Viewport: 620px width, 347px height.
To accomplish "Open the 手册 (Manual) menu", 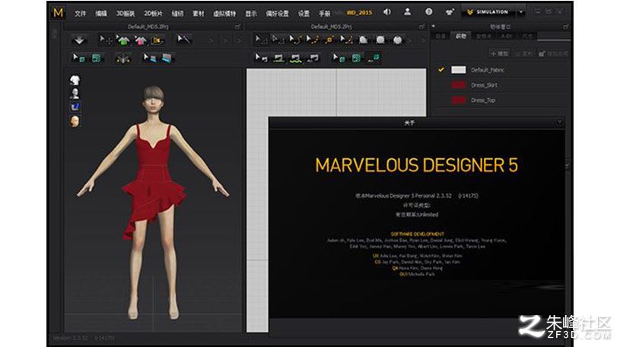I will 325,14.
